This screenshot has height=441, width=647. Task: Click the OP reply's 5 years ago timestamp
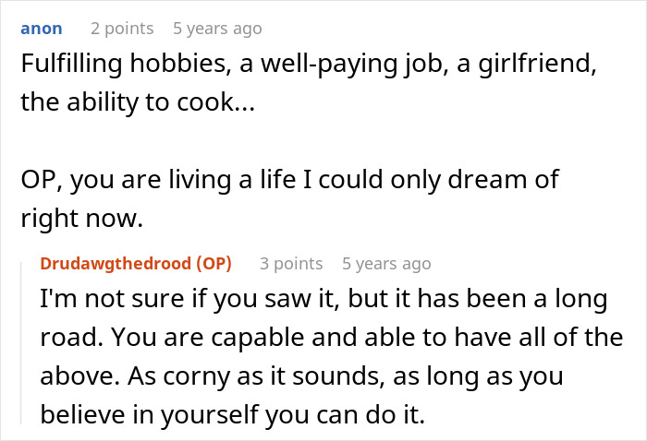(386, 264)
